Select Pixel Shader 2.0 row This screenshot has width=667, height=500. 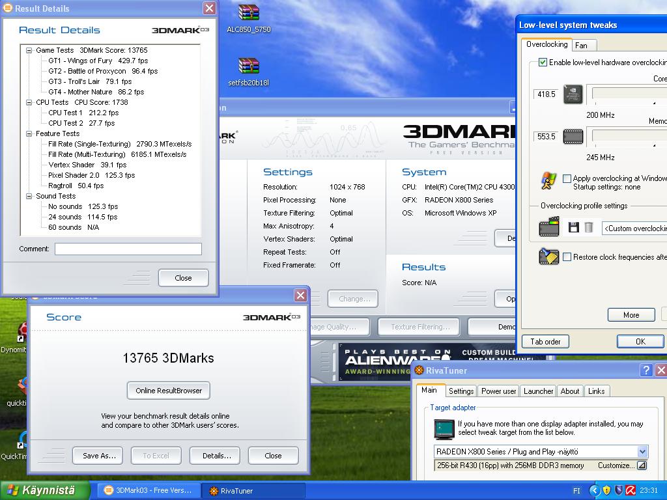91,175
